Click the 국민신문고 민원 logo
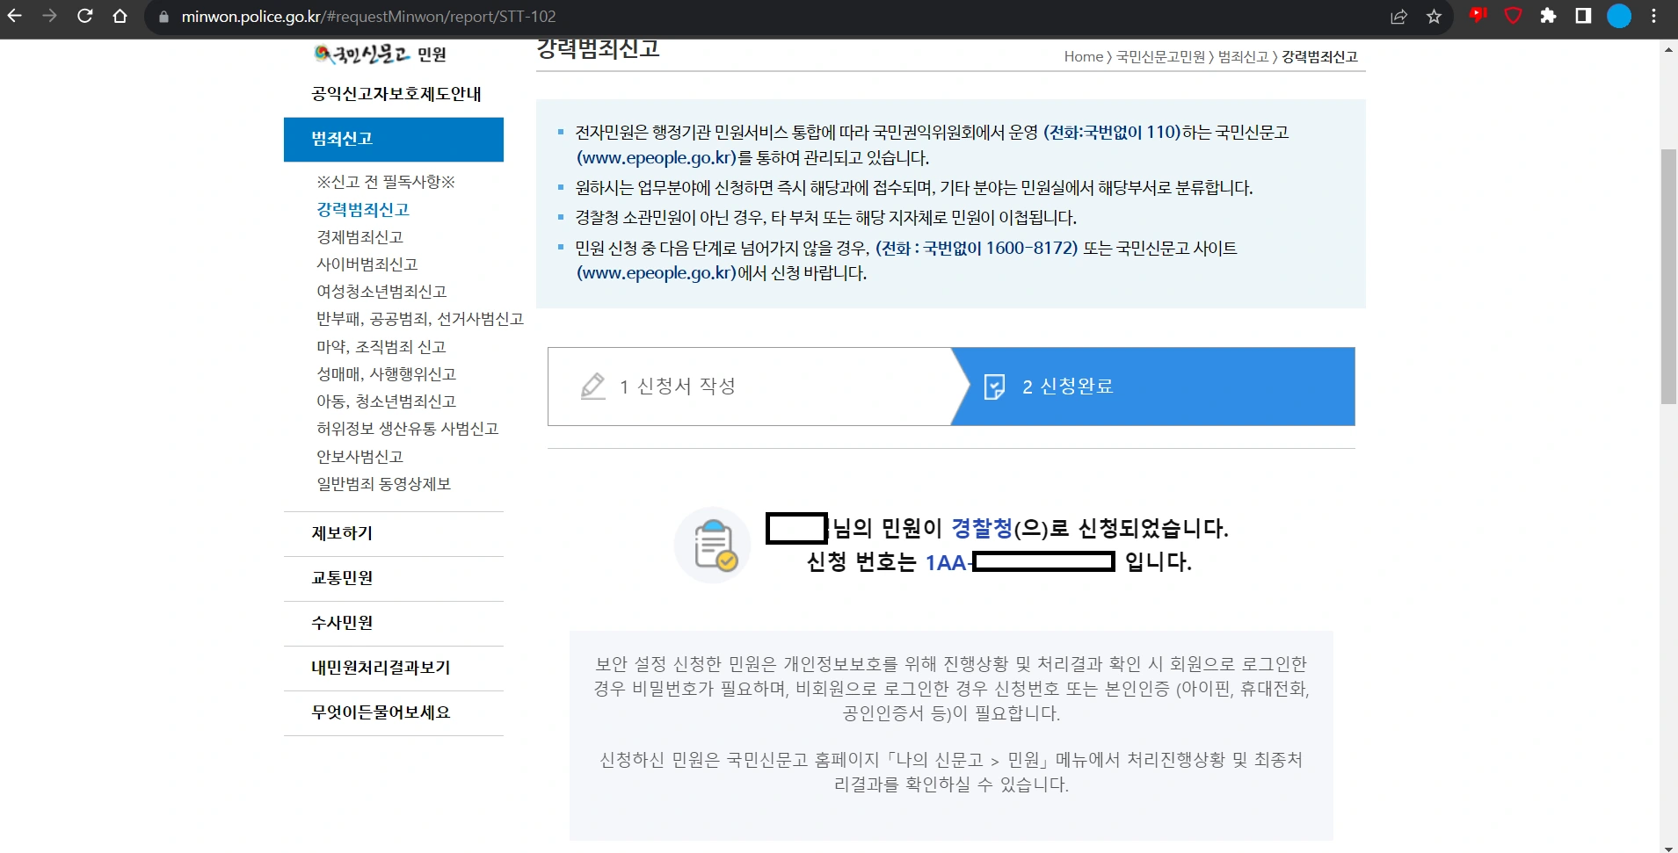 tap(381, 54)
